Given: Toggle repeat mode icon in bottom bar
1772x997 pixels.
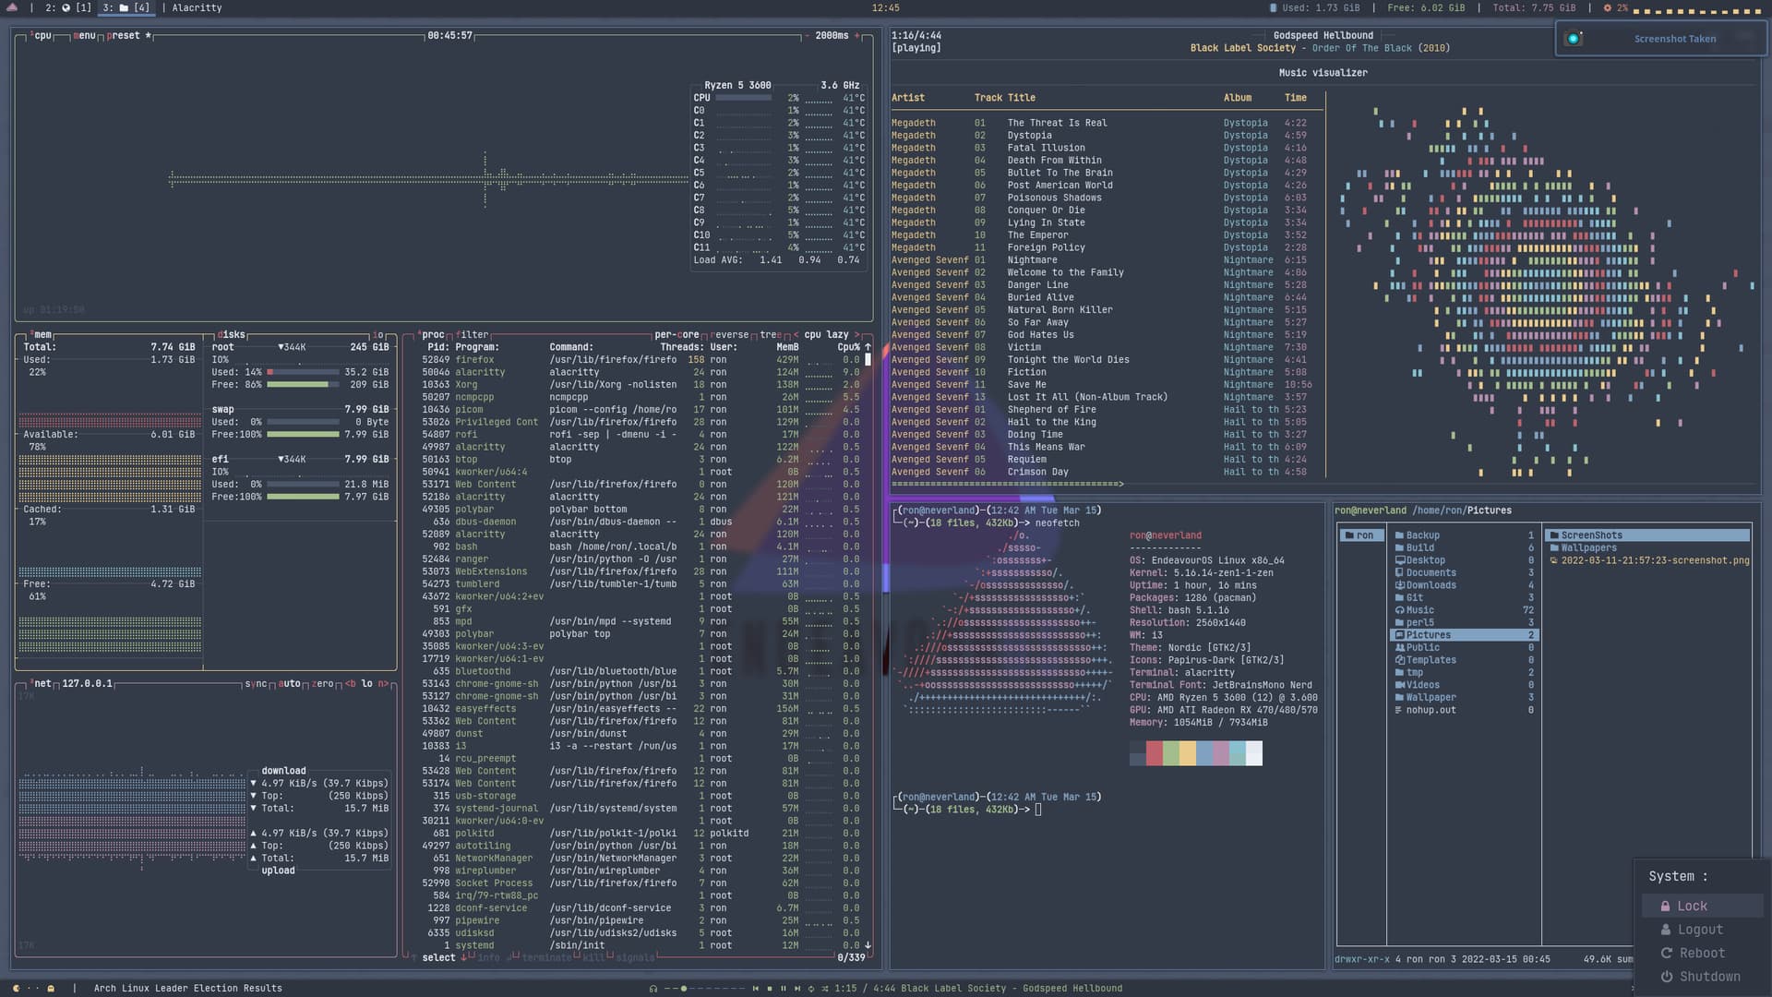Looking at the screenshot, I should (811, 989).
